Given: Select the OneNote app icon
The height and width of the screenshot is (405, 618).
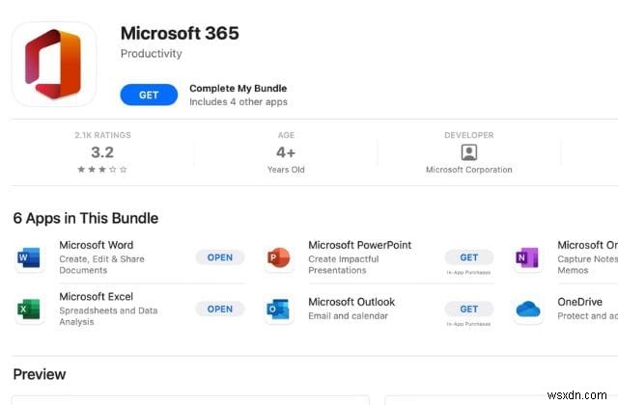Looking at the screenshot, I should [527, 257].
